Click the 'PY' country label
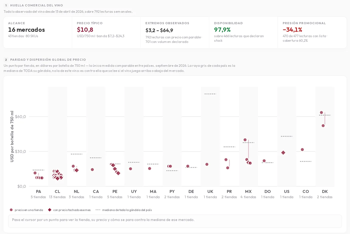Viewport: 350px width, 234px height. (x=172, y=191)
